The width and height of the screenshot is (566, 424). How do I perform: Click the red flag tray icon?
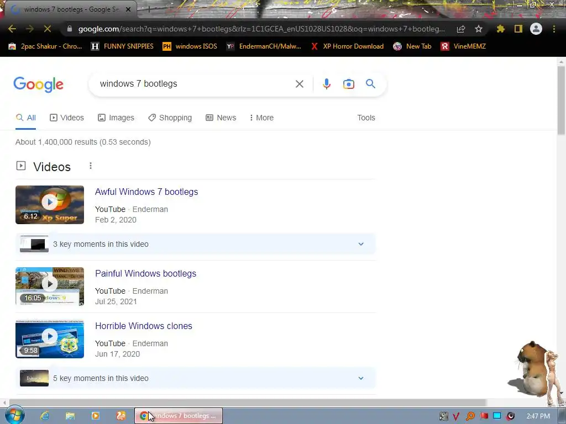[484, 416]
